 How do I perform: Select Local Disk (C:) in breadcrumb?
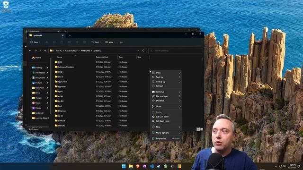[71, 51]
